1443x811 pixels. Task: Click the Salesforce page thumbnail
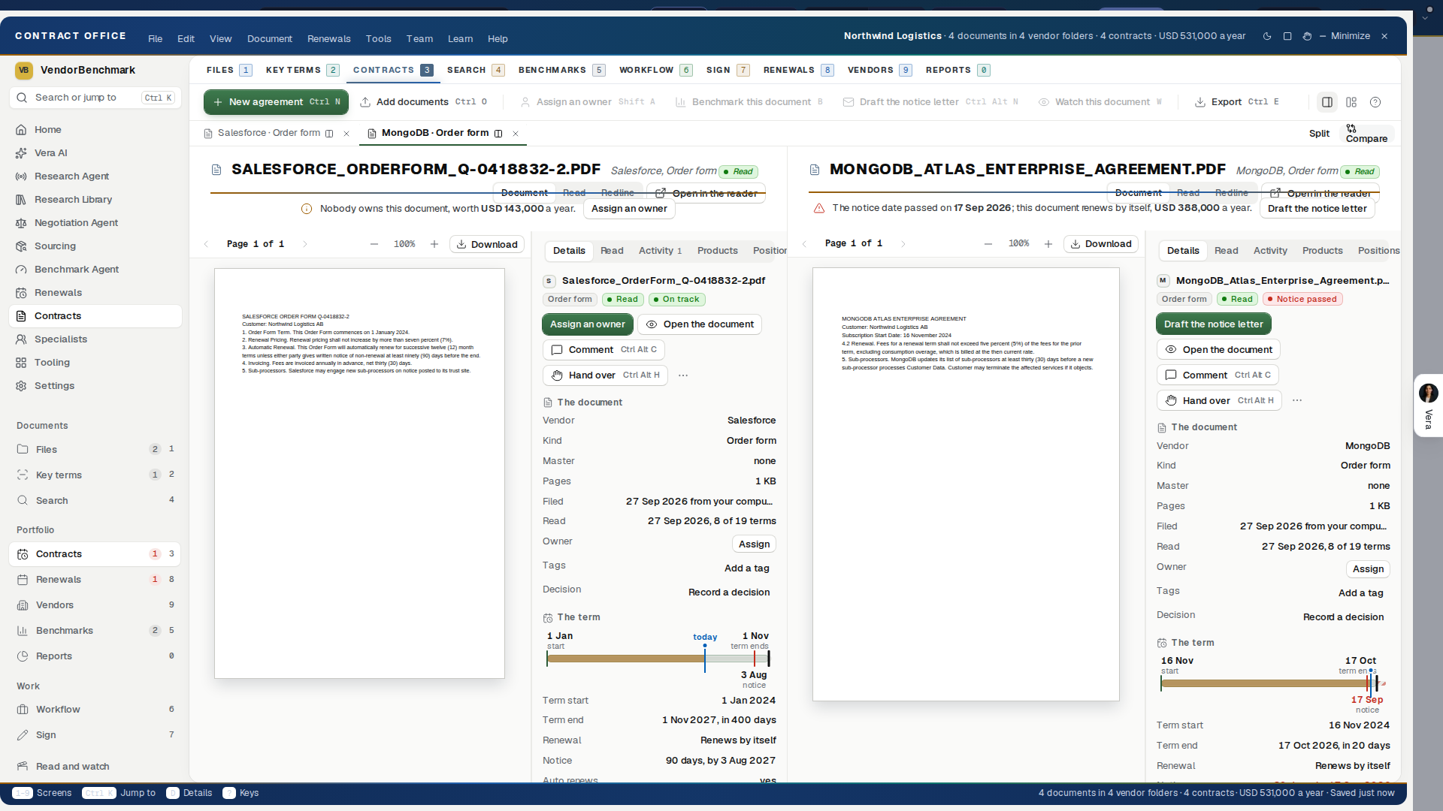coord(359,474)
